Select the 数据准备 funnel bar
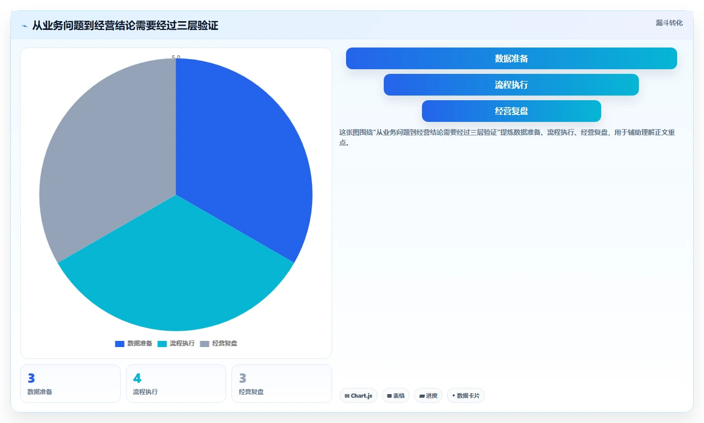Image resolution: width=704 pixels, height=423 pixels. [x=511, y=58]
